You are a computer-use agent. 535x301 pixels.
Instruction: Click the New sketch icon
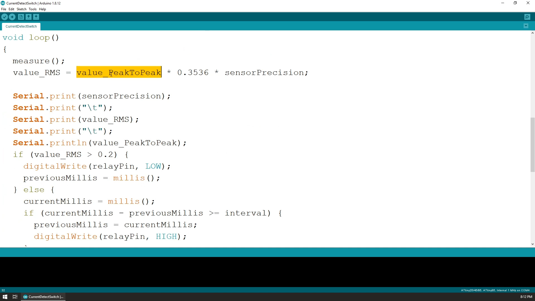coord(21,17)
